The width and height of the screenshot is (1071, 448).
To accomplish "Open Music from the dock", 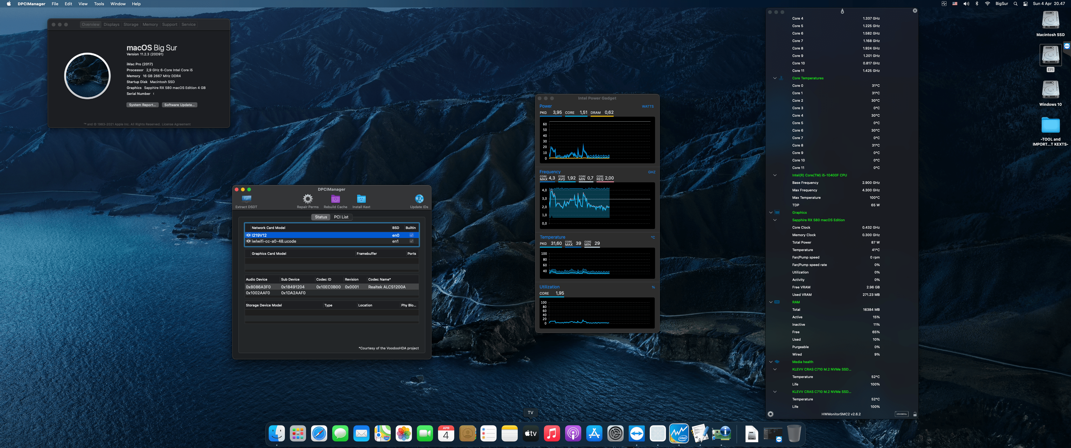I will point(552,433).
